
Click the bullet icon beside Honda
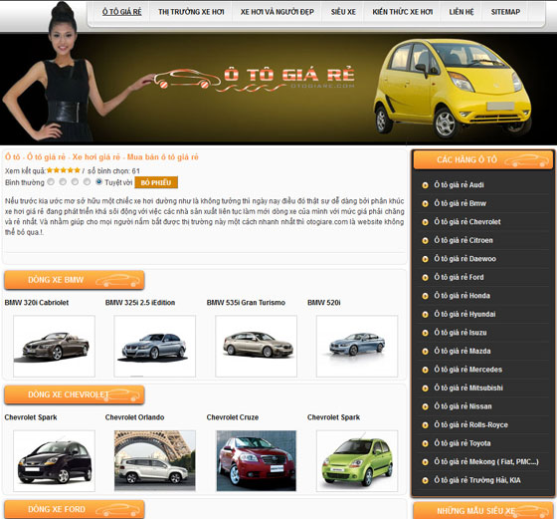(x=425, y=296)
